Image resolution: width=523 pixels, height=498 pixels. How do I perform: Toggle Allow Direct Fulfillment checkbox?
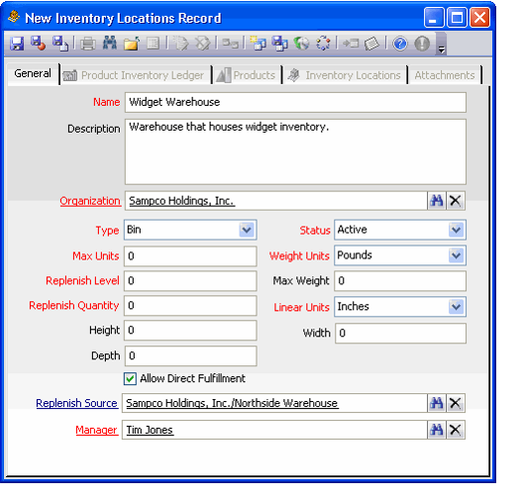pyautogui.click(x=130, y=378)
